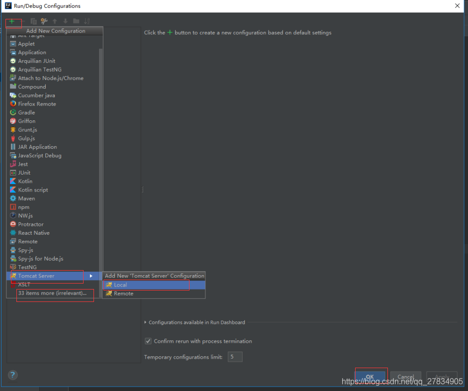Screen dimensions: 468x391
Task: Click the Gulp.js cup icon
Action: (13, 138)
